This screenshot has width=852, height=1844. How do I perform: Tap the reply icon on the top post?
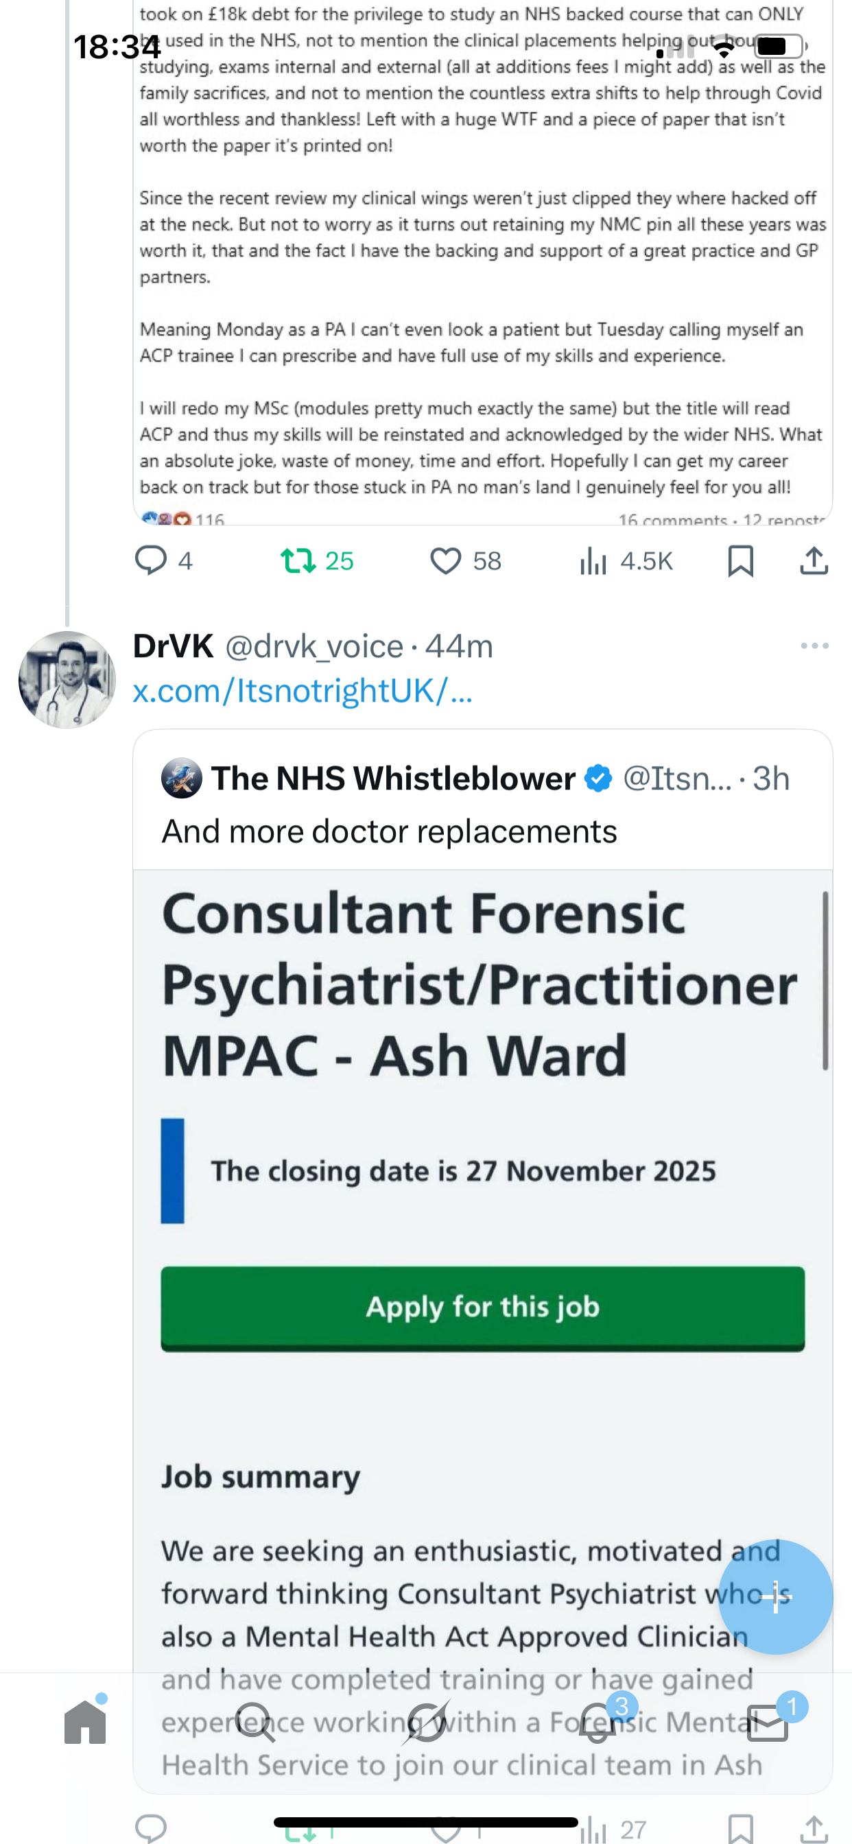point(151,560)
